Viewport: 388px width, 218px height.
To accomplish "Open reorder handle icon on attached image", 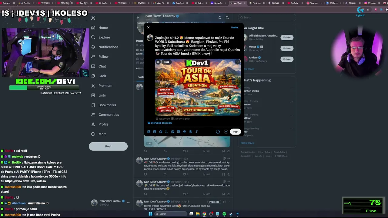I will pos(158,62).
